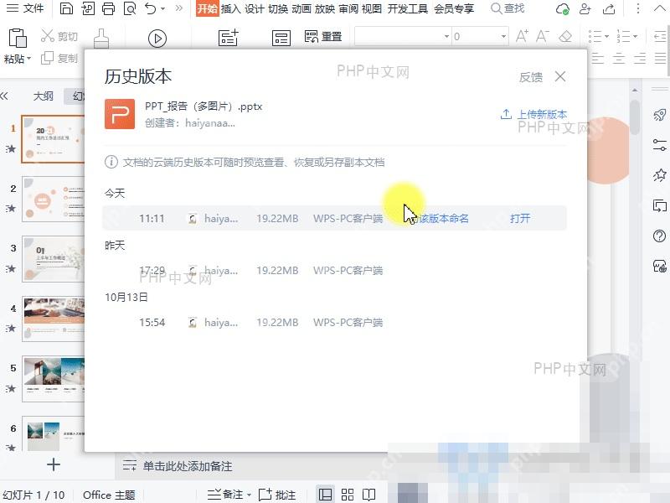The height and width of the screenshot is (503, 670).
Task: Switch to the 放映 ribbon tab
Action: coord(325,8)
